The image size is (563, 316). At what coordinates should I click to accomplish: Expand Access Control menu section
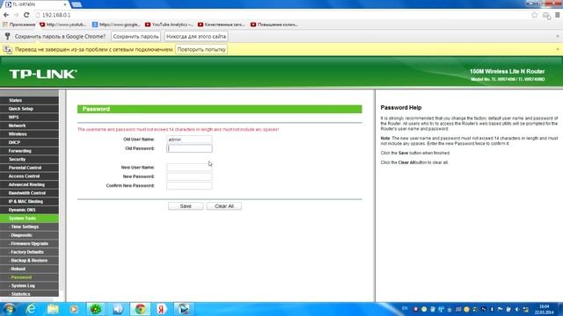(29, 176)
